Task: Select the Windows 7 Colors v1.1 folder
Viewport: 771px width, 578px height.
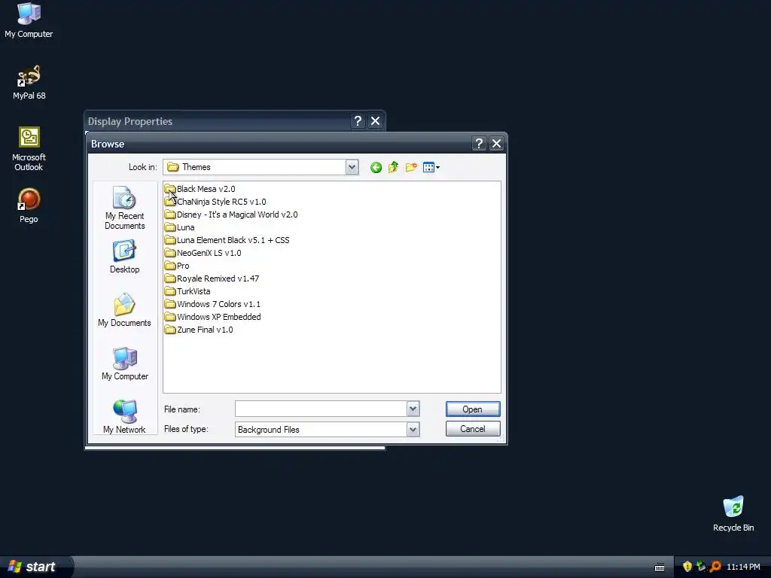Action: (212, 304)
